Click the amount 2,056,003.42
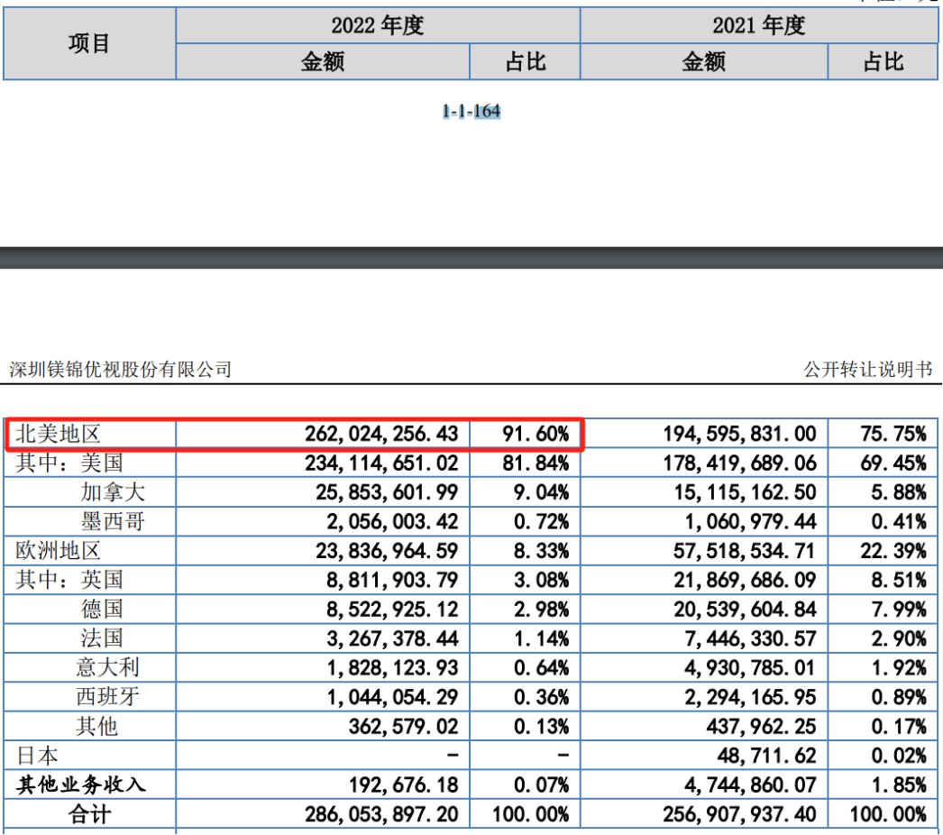This screenshot has width=943, height=835. (x=393, y=521)
